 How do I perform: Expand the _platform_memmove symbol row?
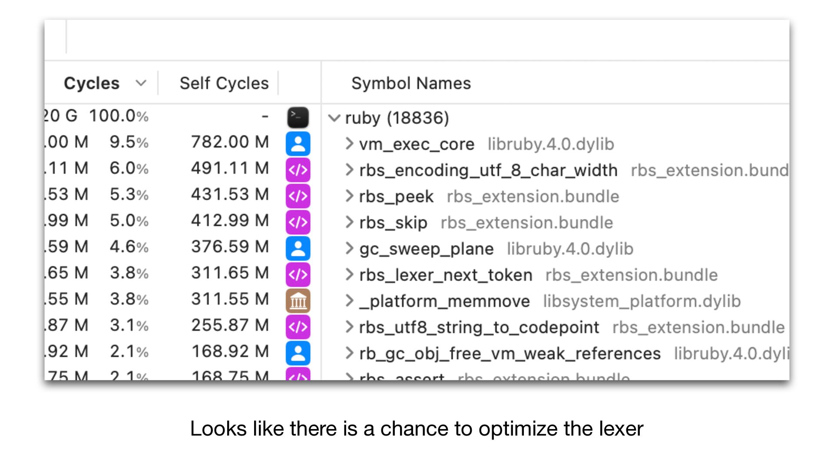click(x=349, y=301)
